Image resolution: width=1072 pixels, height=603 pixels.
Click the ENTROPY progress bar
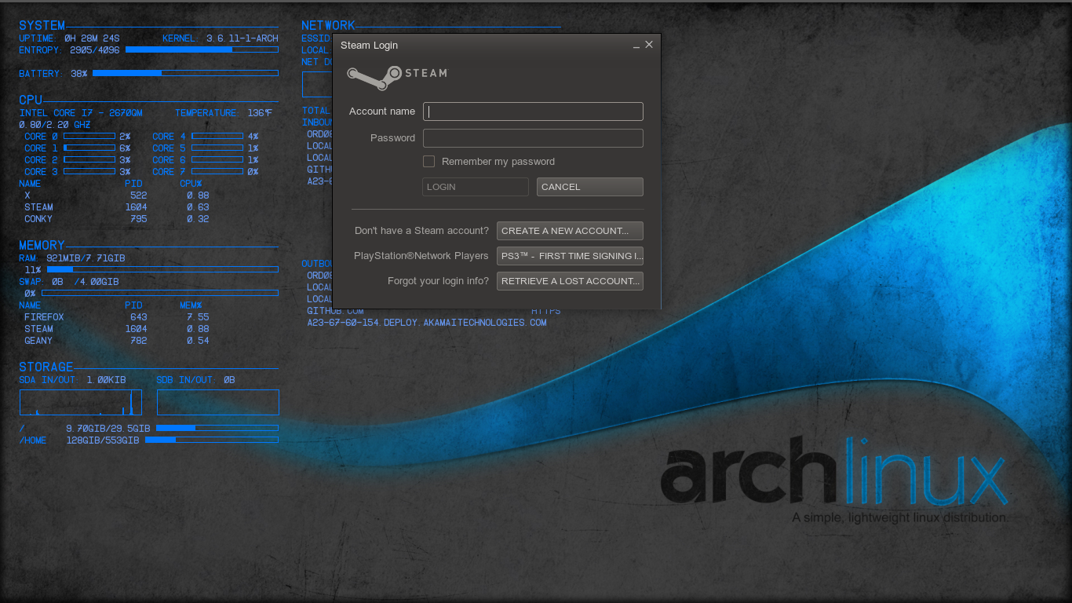[x=202, y=49]
